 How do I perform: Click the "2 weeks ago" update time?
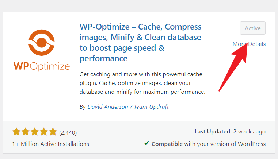pyautogui.click(x=250, y=132)
